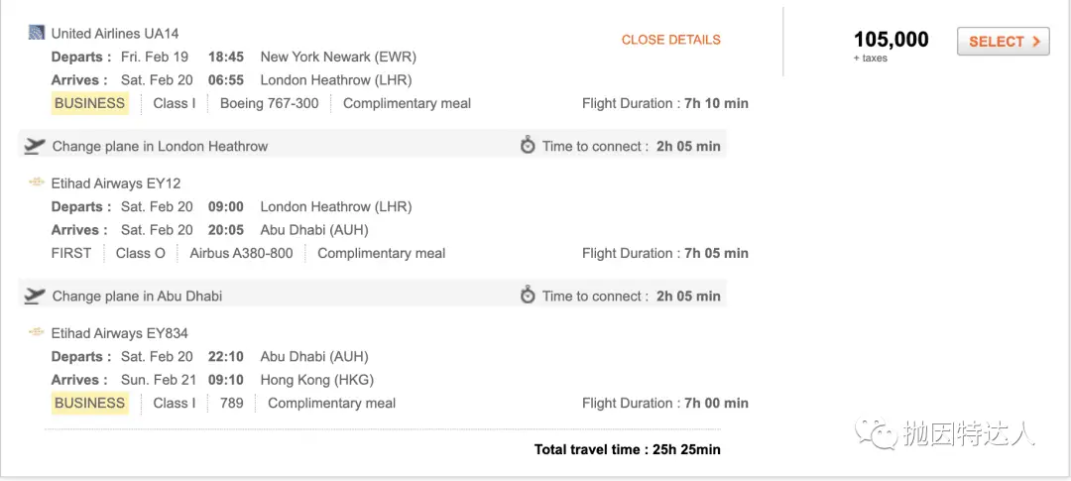The width and height of the screenshot is (1071, 481).
Task: Click Etihad Airways EY12 flight title
Action: pos(116,183)
